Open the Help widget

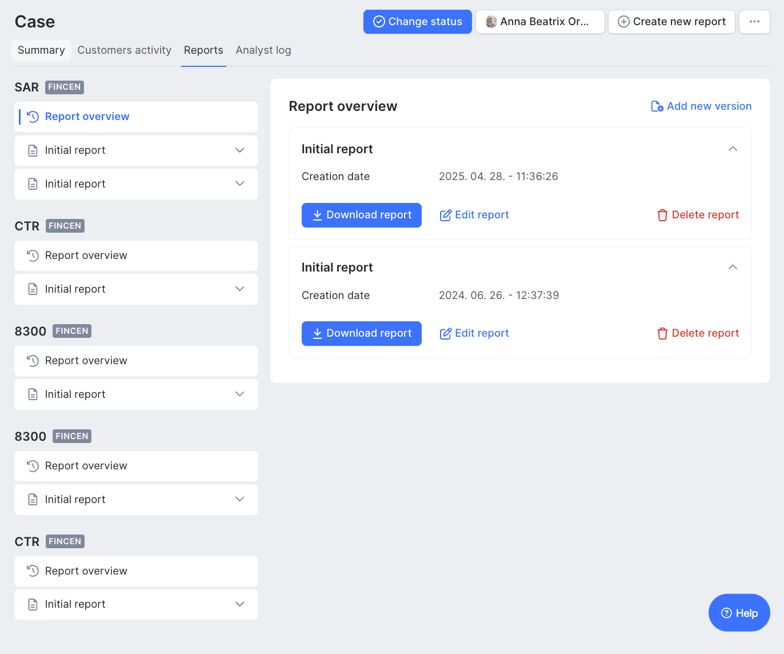pos(739,613)
